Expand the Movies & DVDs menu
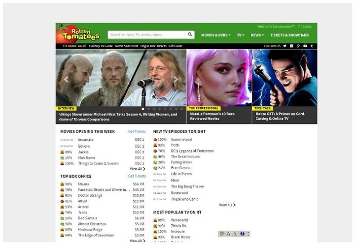The image size is (355, 246). (216, 35)
